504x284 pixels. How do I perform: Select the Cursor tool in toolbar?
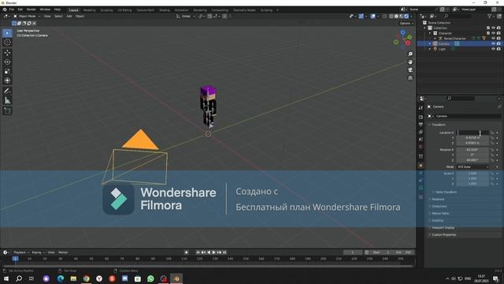click(7, 43)
